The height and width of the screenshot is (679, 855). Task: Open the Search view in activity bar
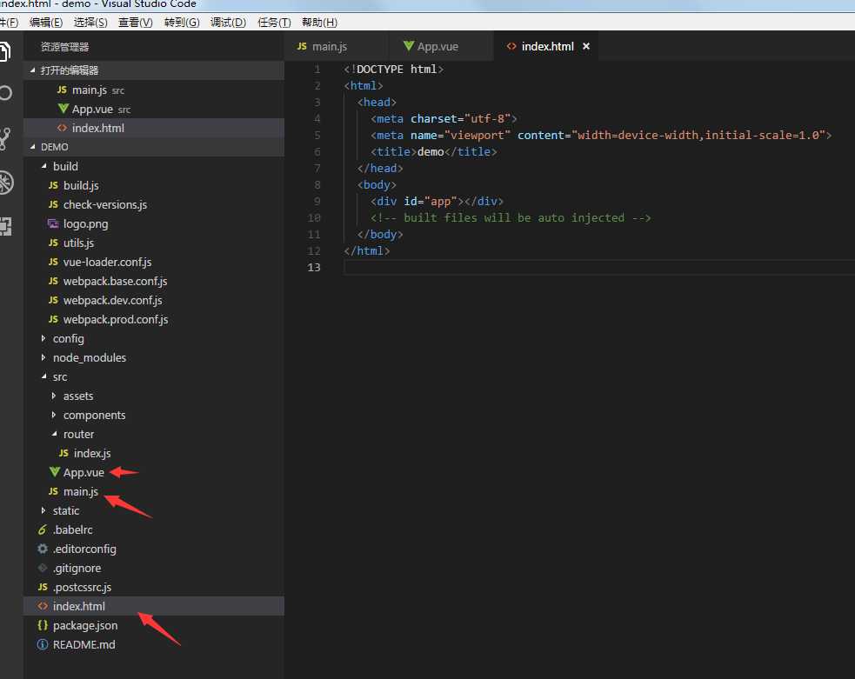pos(7,93)
